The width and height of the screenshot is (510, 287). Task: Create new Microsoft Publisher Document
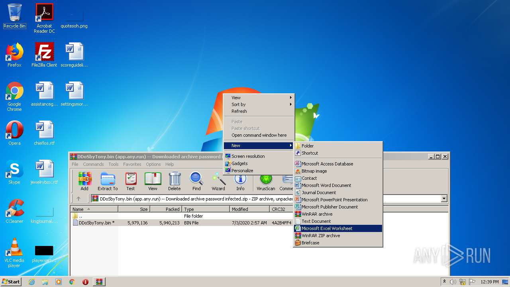click(338, 207)
